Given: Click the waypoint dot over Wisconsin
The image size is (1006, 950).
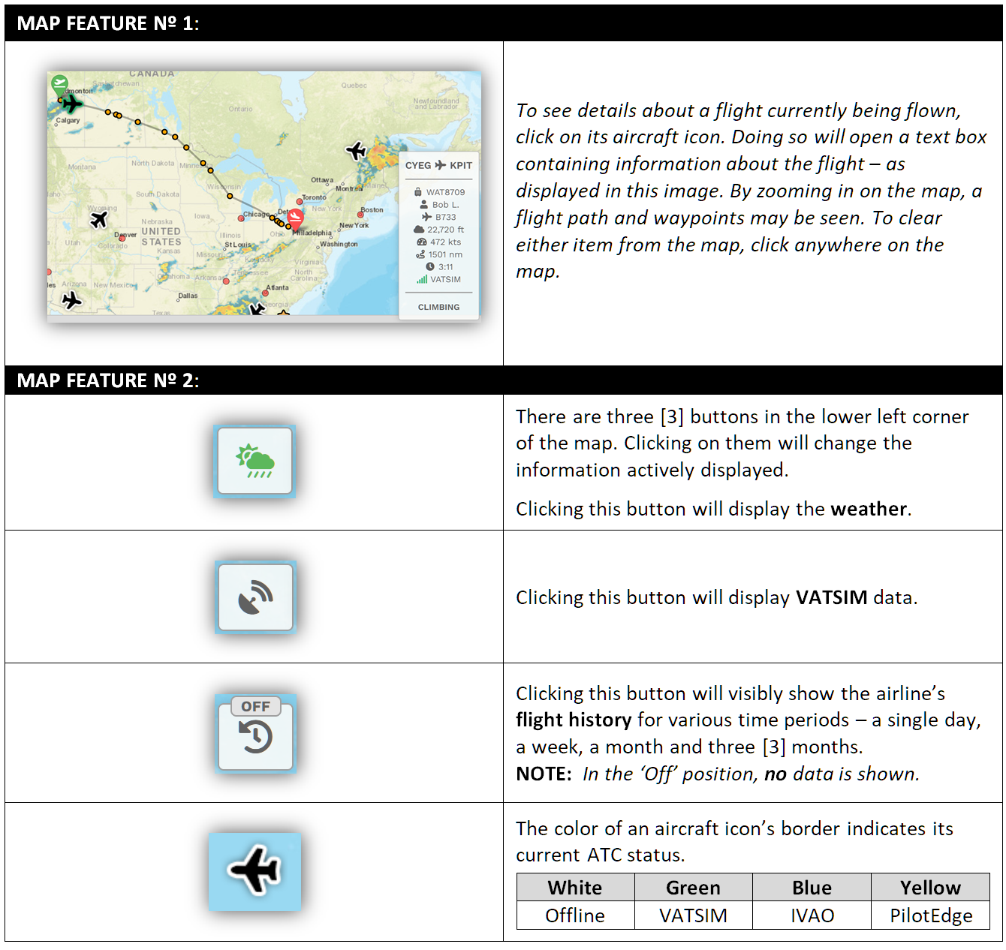Looking at the screenshot, I should 230,196.
